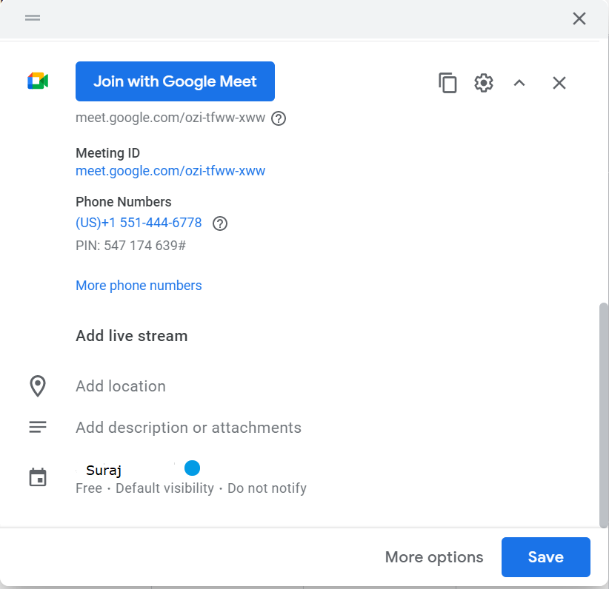This screenshot has width=609, height=589.
Task: Click the calendar icon beside Suraj
Action: (x=38, y=477)
